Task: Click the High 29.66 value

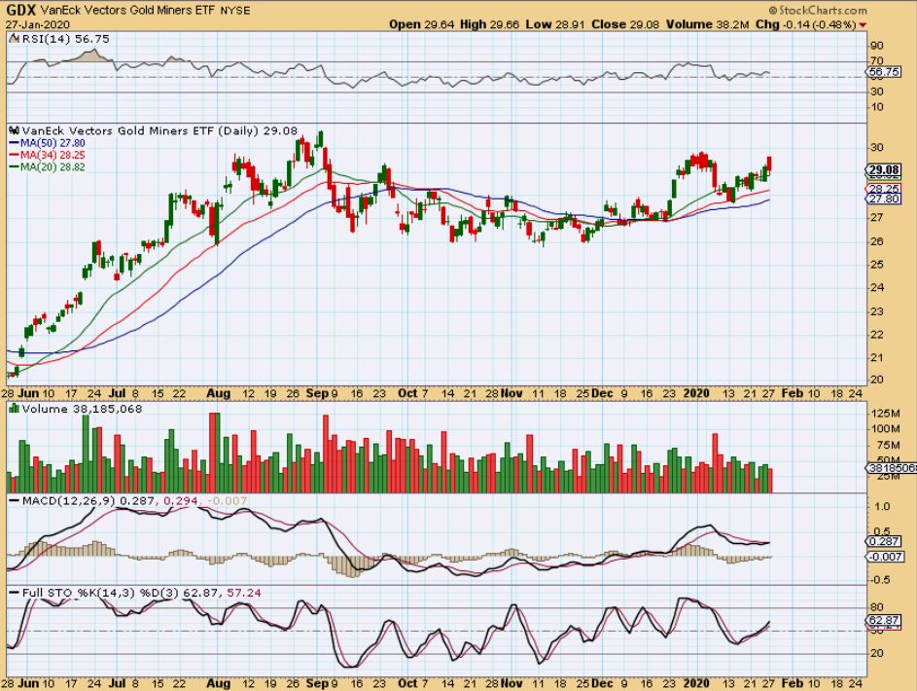Action: pyautogui.click(x=489, y=24)
